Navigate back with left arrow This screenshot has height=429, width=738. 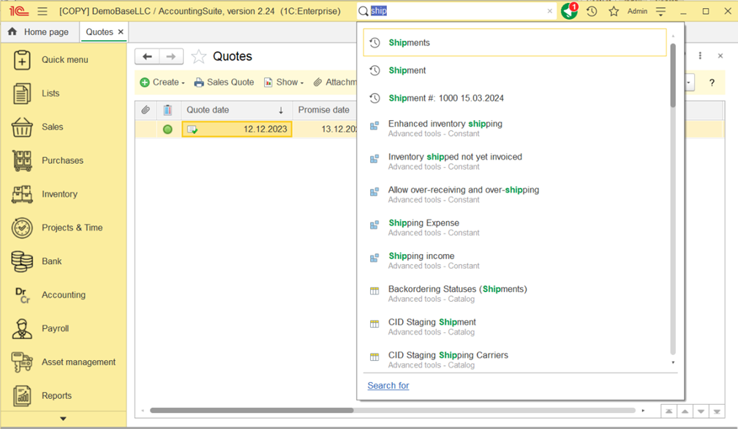coord(147,57)
